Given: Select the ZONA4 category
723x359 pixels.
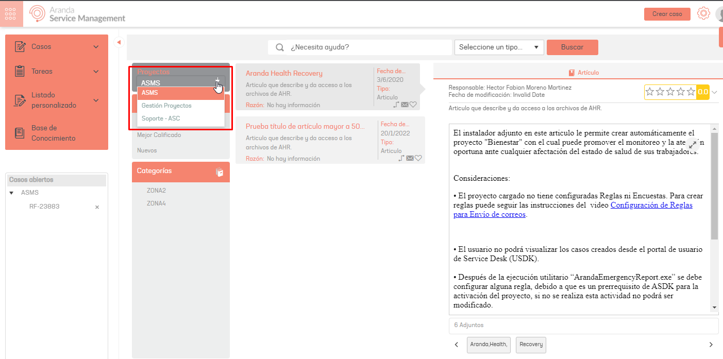Looking at the screenshot, I should 156,203.
